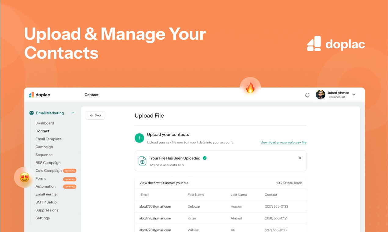The width and height of the screenshot is (388, 232).
Task: Click the Email column header
Action: 145,195
